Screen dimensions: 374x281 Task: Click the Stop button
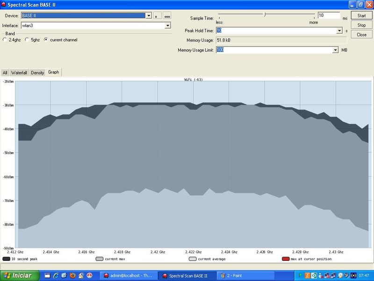pos(361,25)
